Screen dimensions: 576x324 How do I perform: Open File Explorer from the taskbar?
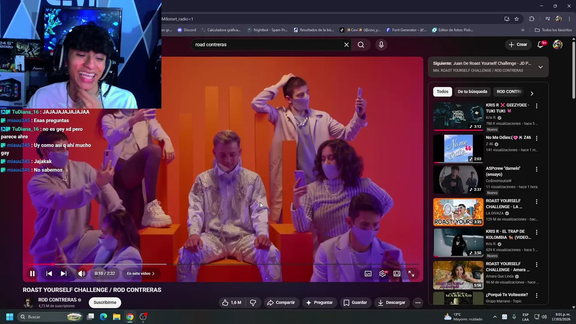(x=117, y=317)
